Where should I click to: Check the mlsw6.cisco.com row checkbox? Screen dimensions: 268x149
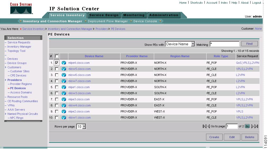tap(57, 75)
